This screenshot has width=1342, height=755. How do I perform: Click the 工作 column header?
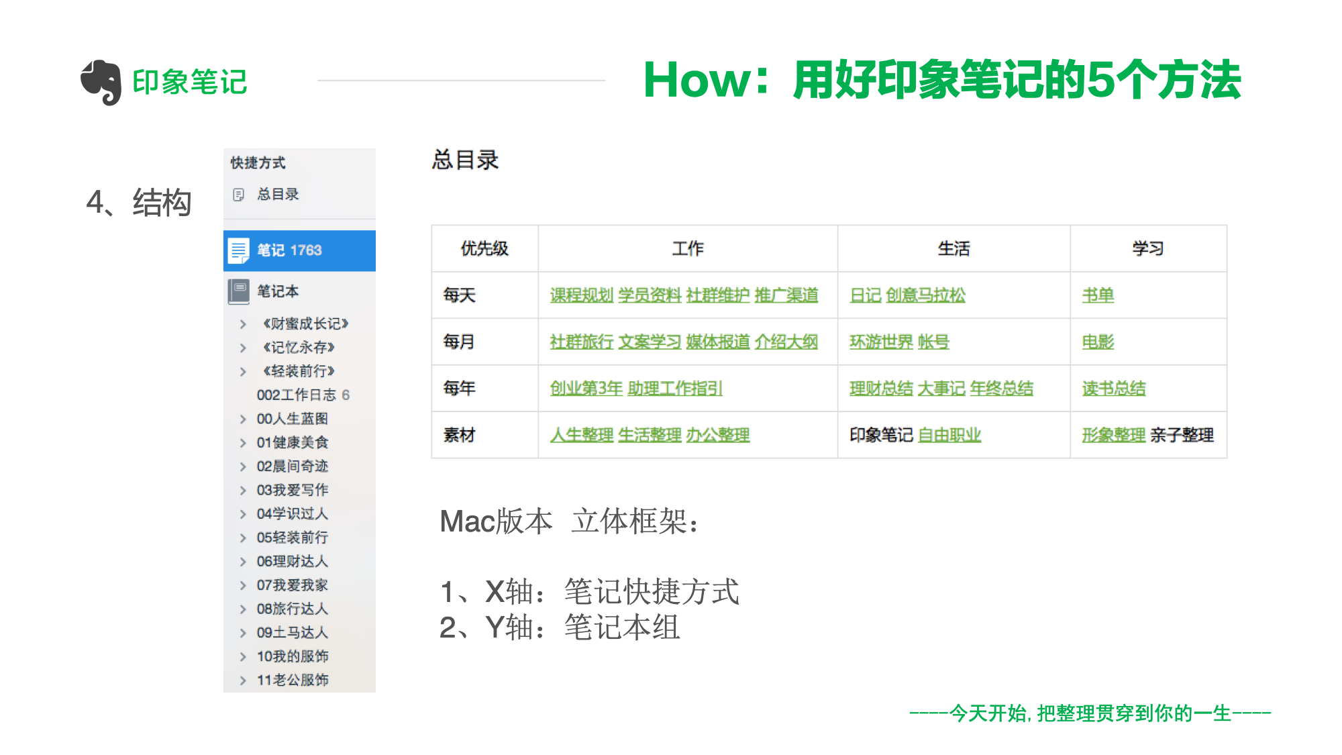point(688,248)
